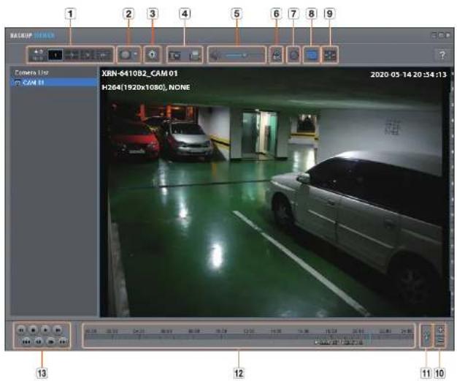Play the recorded video

(45, 330)
